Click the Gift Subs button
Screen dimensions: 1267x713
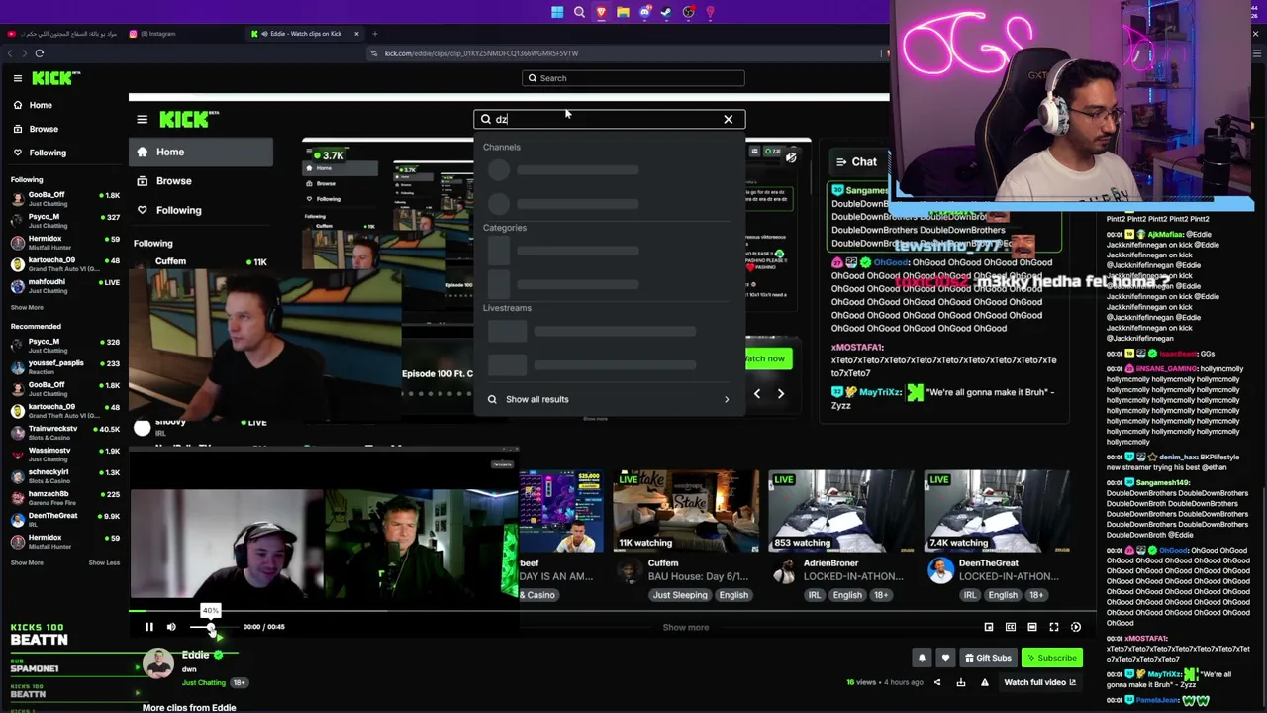pyautogui.click(x=987, y=658)
